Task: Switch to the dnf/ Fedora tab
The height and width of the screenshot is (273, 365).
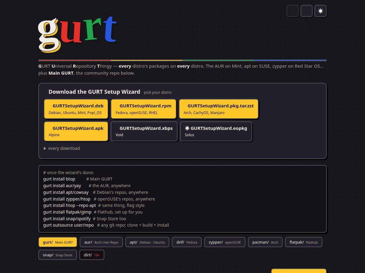Action: (x=187, y=242)
